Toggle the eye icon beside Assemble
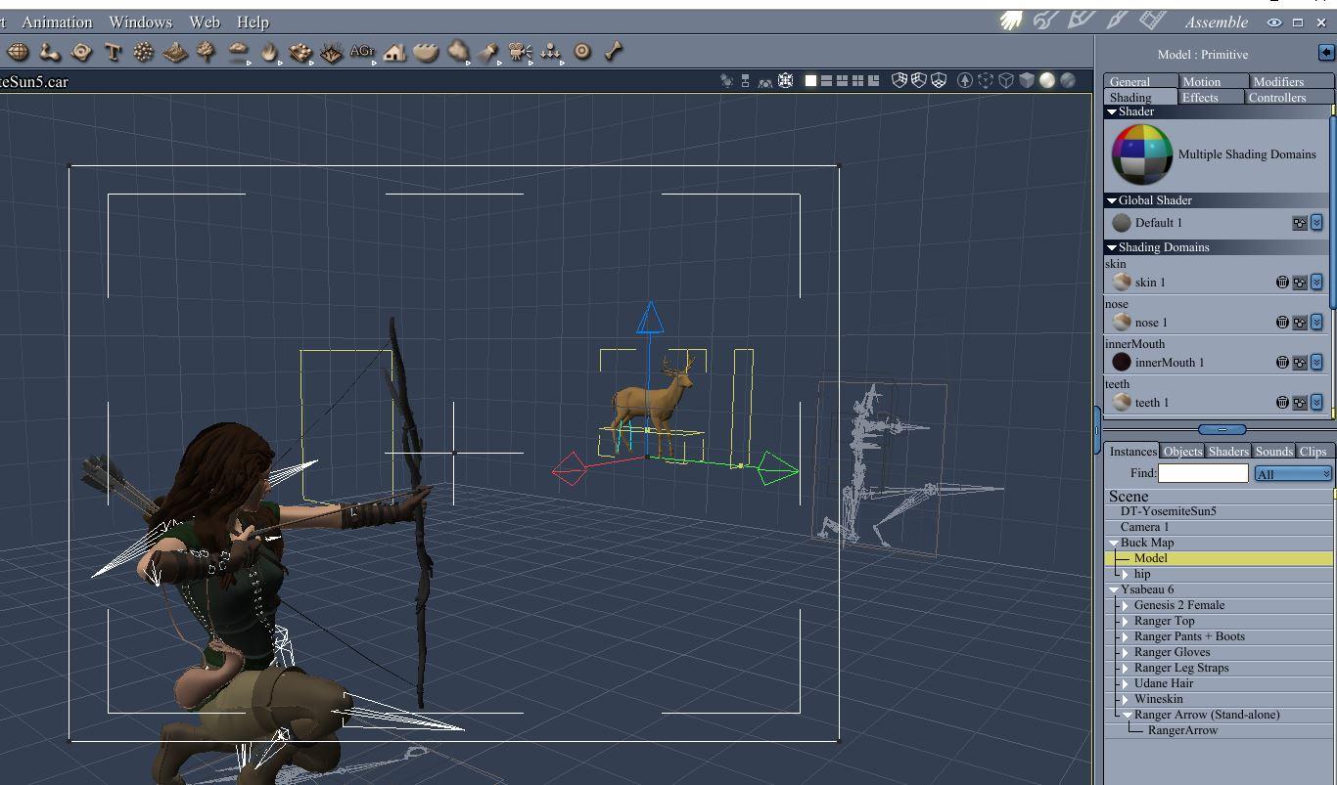 coord(1274,22)
